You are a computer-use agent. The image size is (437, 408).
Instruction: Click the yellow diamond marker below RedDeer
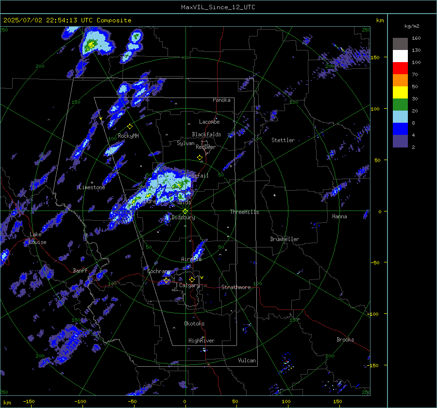click(x=200, y=158)
